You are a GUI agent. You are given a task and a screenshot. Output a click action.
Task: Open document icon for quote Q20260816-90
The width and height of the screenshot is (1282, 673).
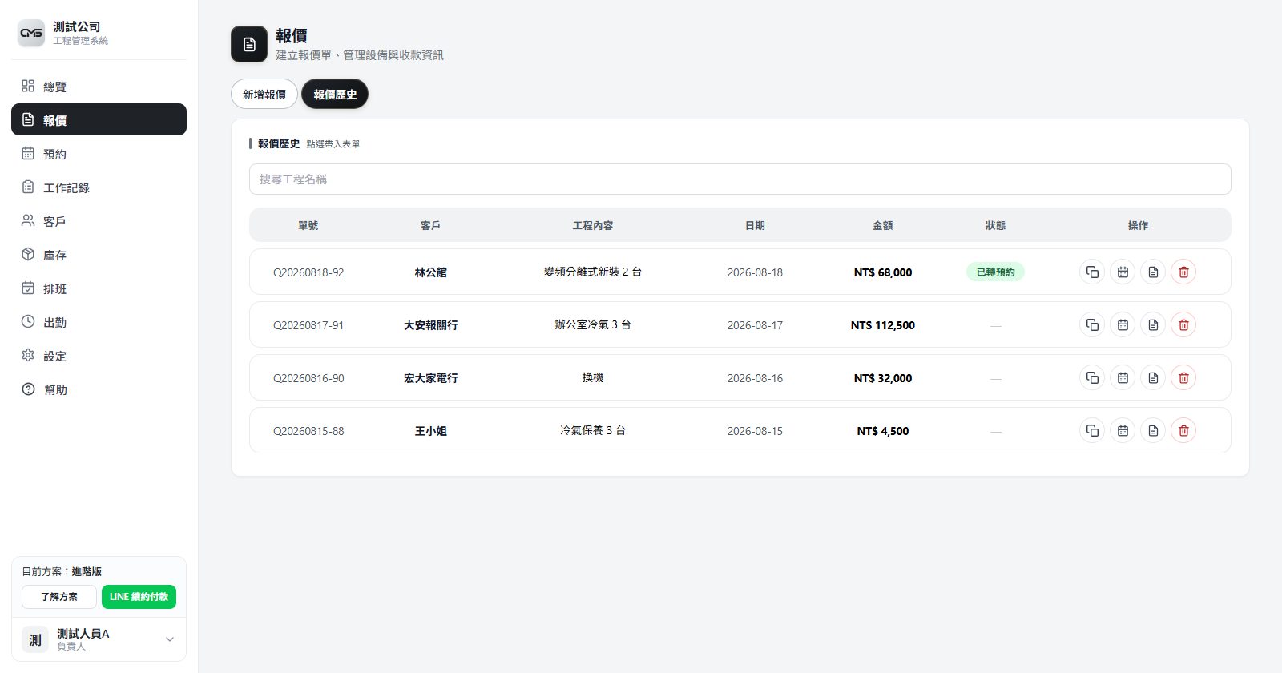[1153, 378]
